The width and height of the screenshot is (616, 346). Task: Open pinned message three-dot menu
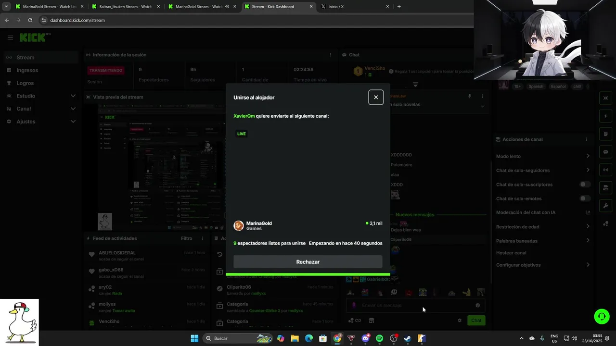point(482,96)
